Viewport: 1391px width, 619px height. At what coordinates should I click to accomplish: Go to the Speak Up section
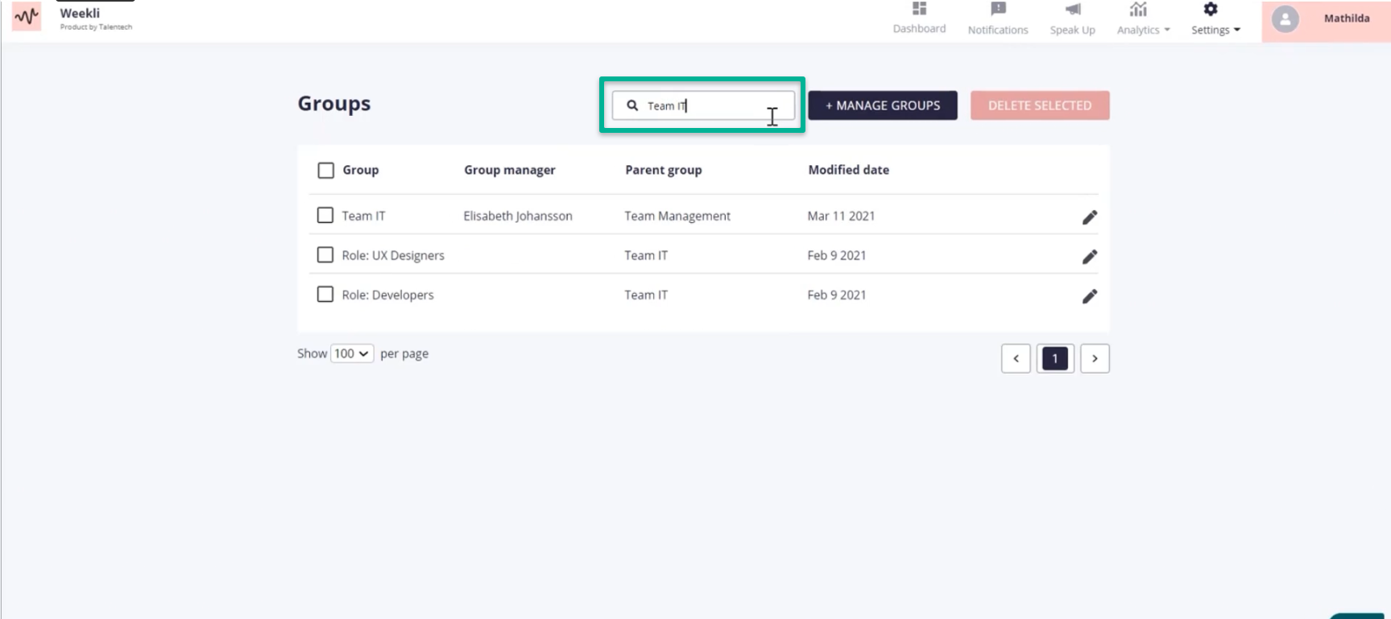[x=1072, y=19]
